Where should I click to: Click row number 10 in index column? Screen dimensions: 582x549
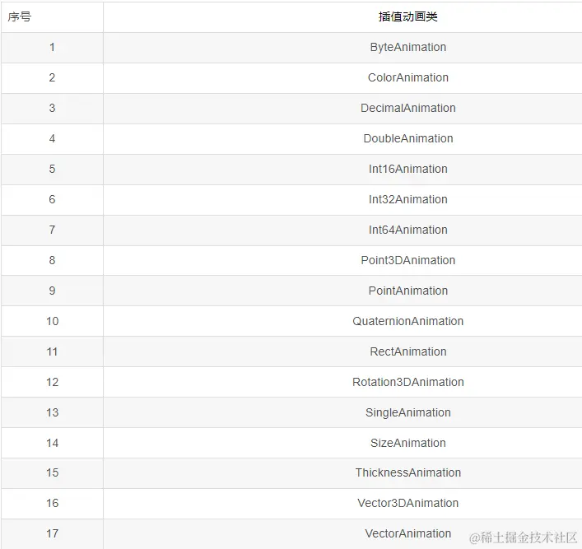[x=53, y=321]
